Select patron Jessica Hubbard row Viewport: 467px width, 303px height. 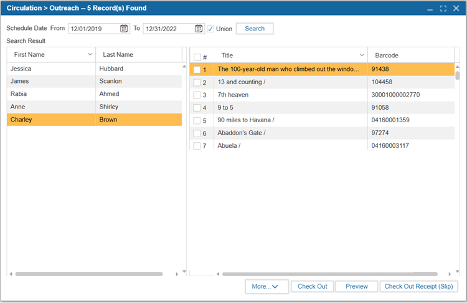(95, 69)
